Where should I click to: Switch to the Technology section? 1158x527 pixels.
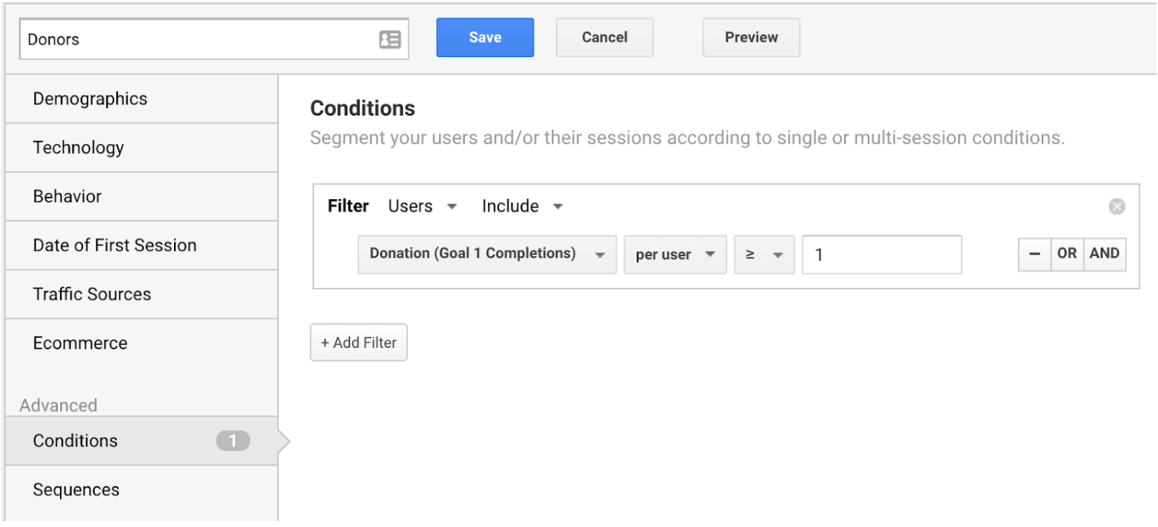tap(78, 148)
